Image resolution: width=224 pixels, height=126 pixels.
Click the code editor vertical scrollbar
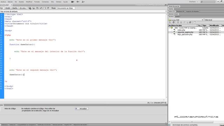point(167,56)
